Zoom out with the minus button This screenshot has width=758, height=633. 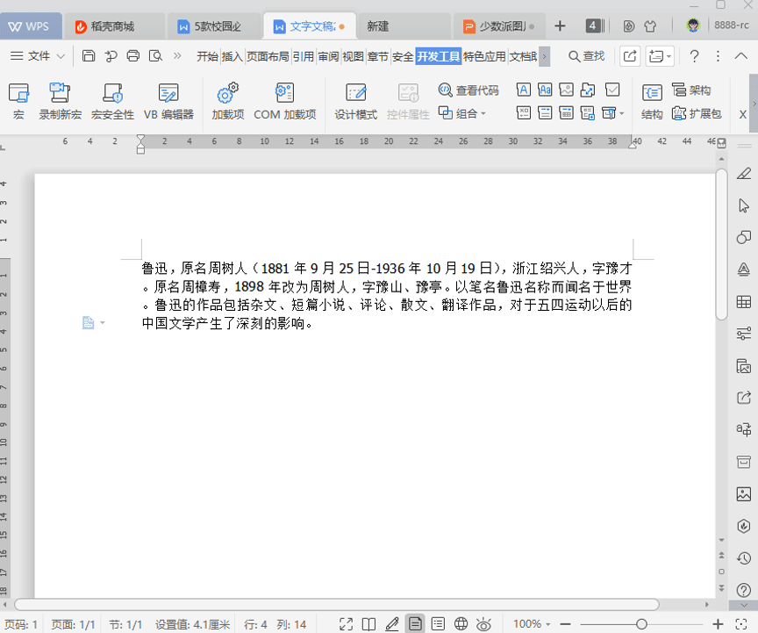click(566, 624)
